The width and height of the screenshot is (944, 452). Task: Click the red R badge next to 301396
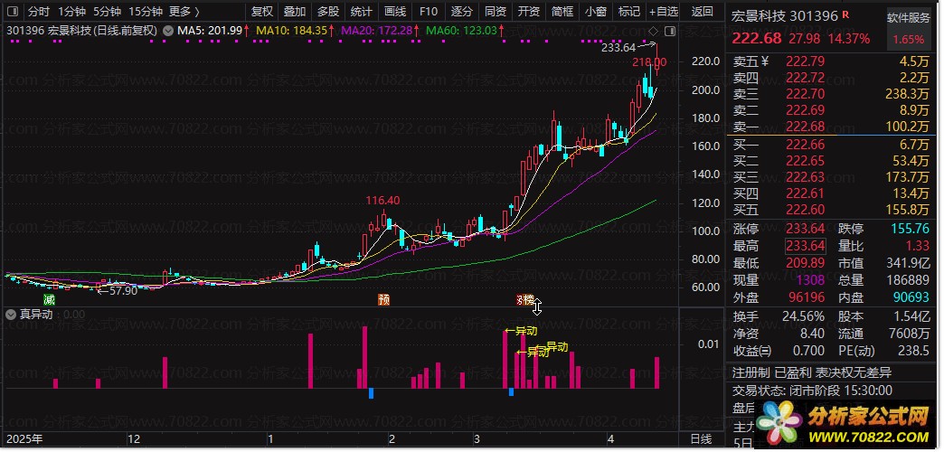tap(845, 14)
